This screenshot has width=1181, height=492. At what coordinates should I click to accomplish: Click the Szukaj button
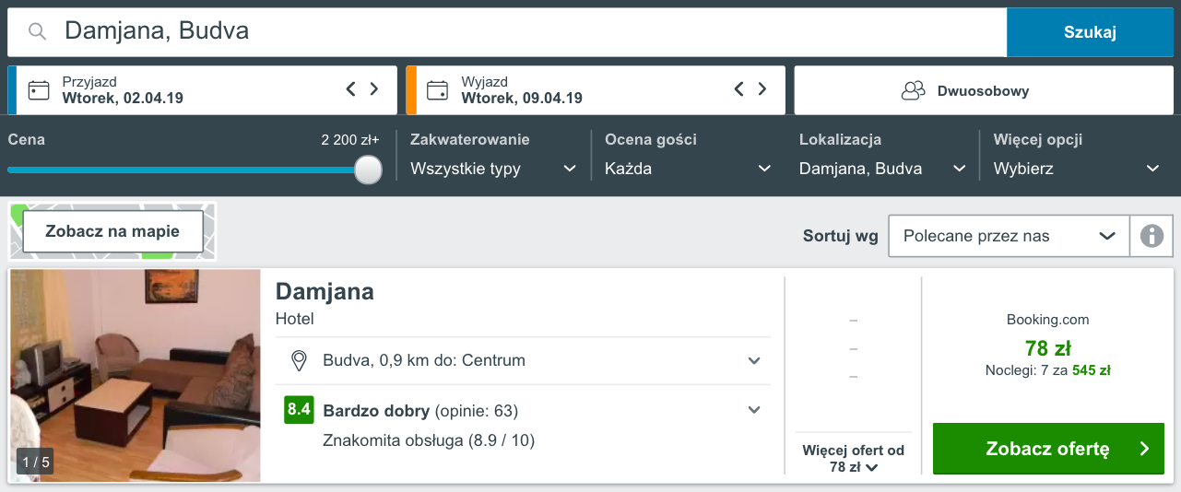(x=1090, y=32)
